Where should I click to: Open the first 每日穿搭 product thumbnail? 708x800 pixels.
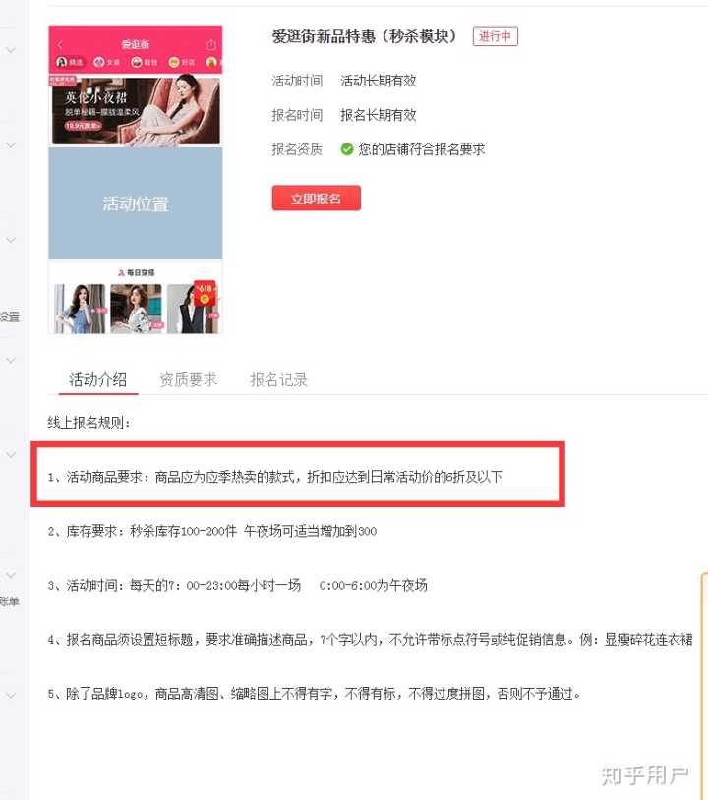(x=80, y=309)
